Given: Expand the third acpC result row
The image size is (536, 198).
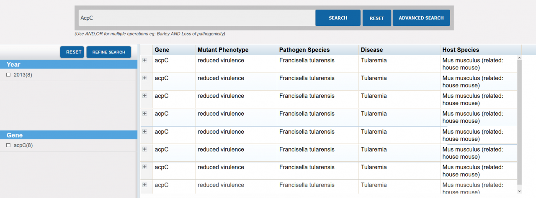Looking at the screenshot, I should (x=145, y=96).
